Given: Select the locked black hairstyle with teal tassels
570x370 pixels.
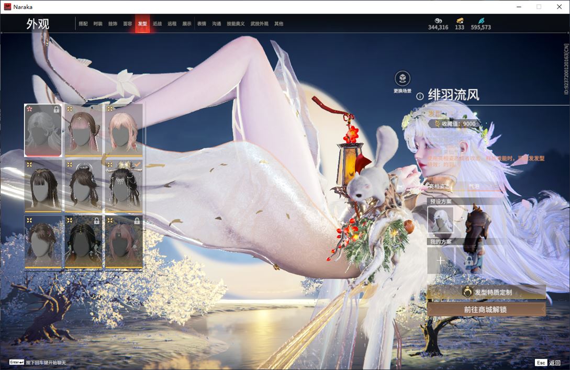Looking at the screenshot, I should coord(83,242).
